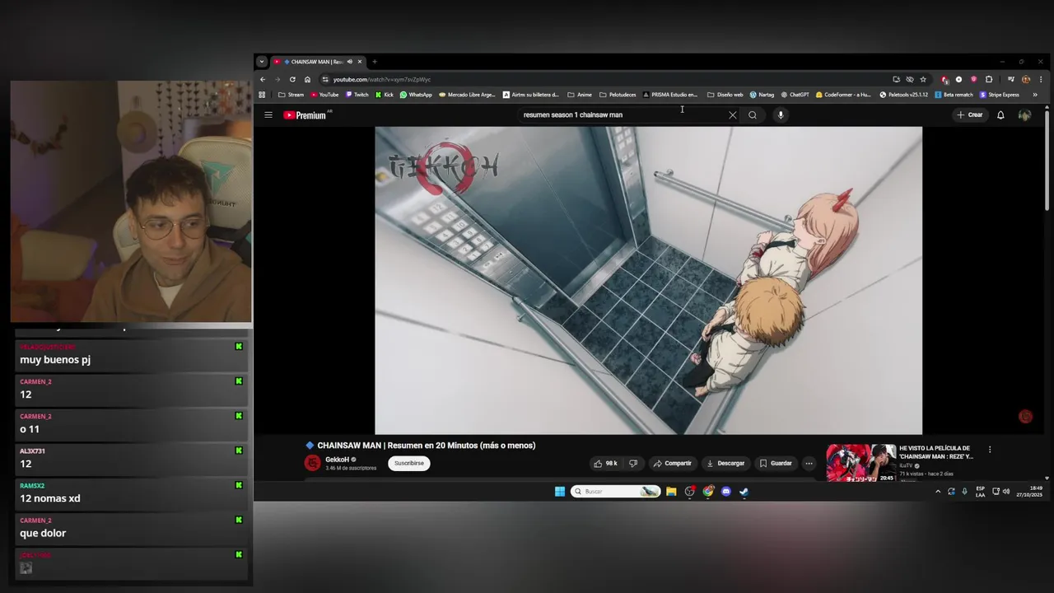Click the browser address bar URL
This screenshot has width=1054, height=593.
(x=382, y=80)
